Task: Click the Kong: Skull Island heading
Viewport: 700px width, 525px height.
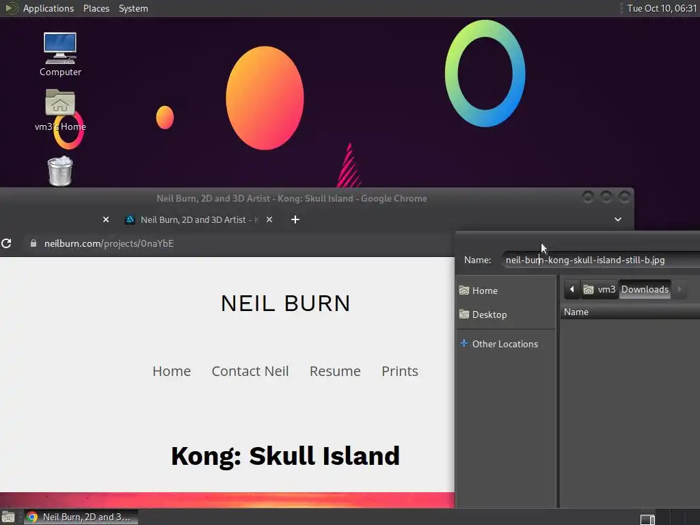Action: click(x=285, y=456)
